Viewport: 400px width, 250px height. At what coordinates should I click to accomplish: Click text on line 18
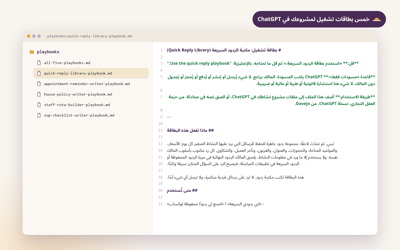coord(235,177)
